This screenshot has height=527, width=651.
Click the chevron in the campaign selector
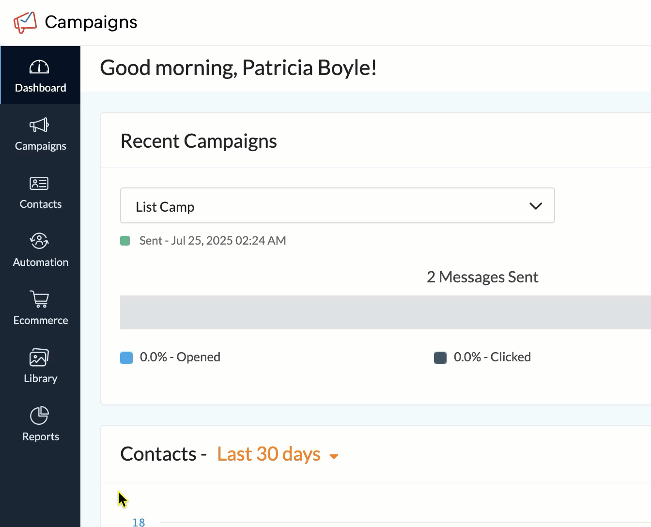[535, 206]
